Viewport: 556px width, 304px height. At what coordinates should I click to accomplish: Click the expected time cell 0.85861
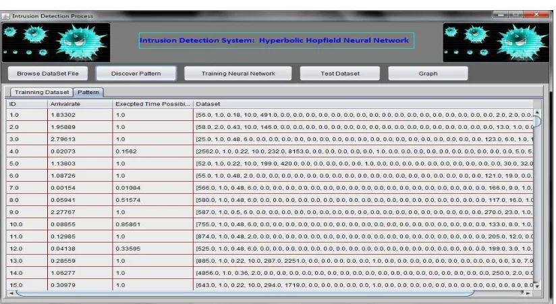(x=152, y=224)
